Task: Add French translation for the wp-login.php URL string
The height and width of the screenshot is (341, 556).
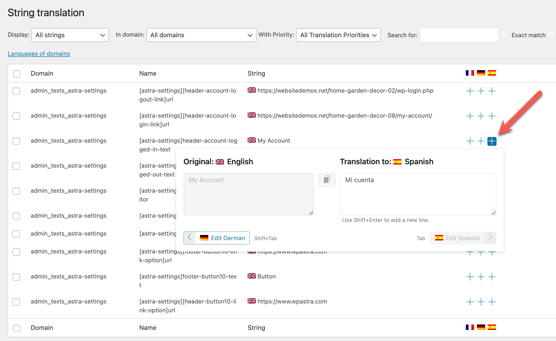Action: tap(470, 91)
